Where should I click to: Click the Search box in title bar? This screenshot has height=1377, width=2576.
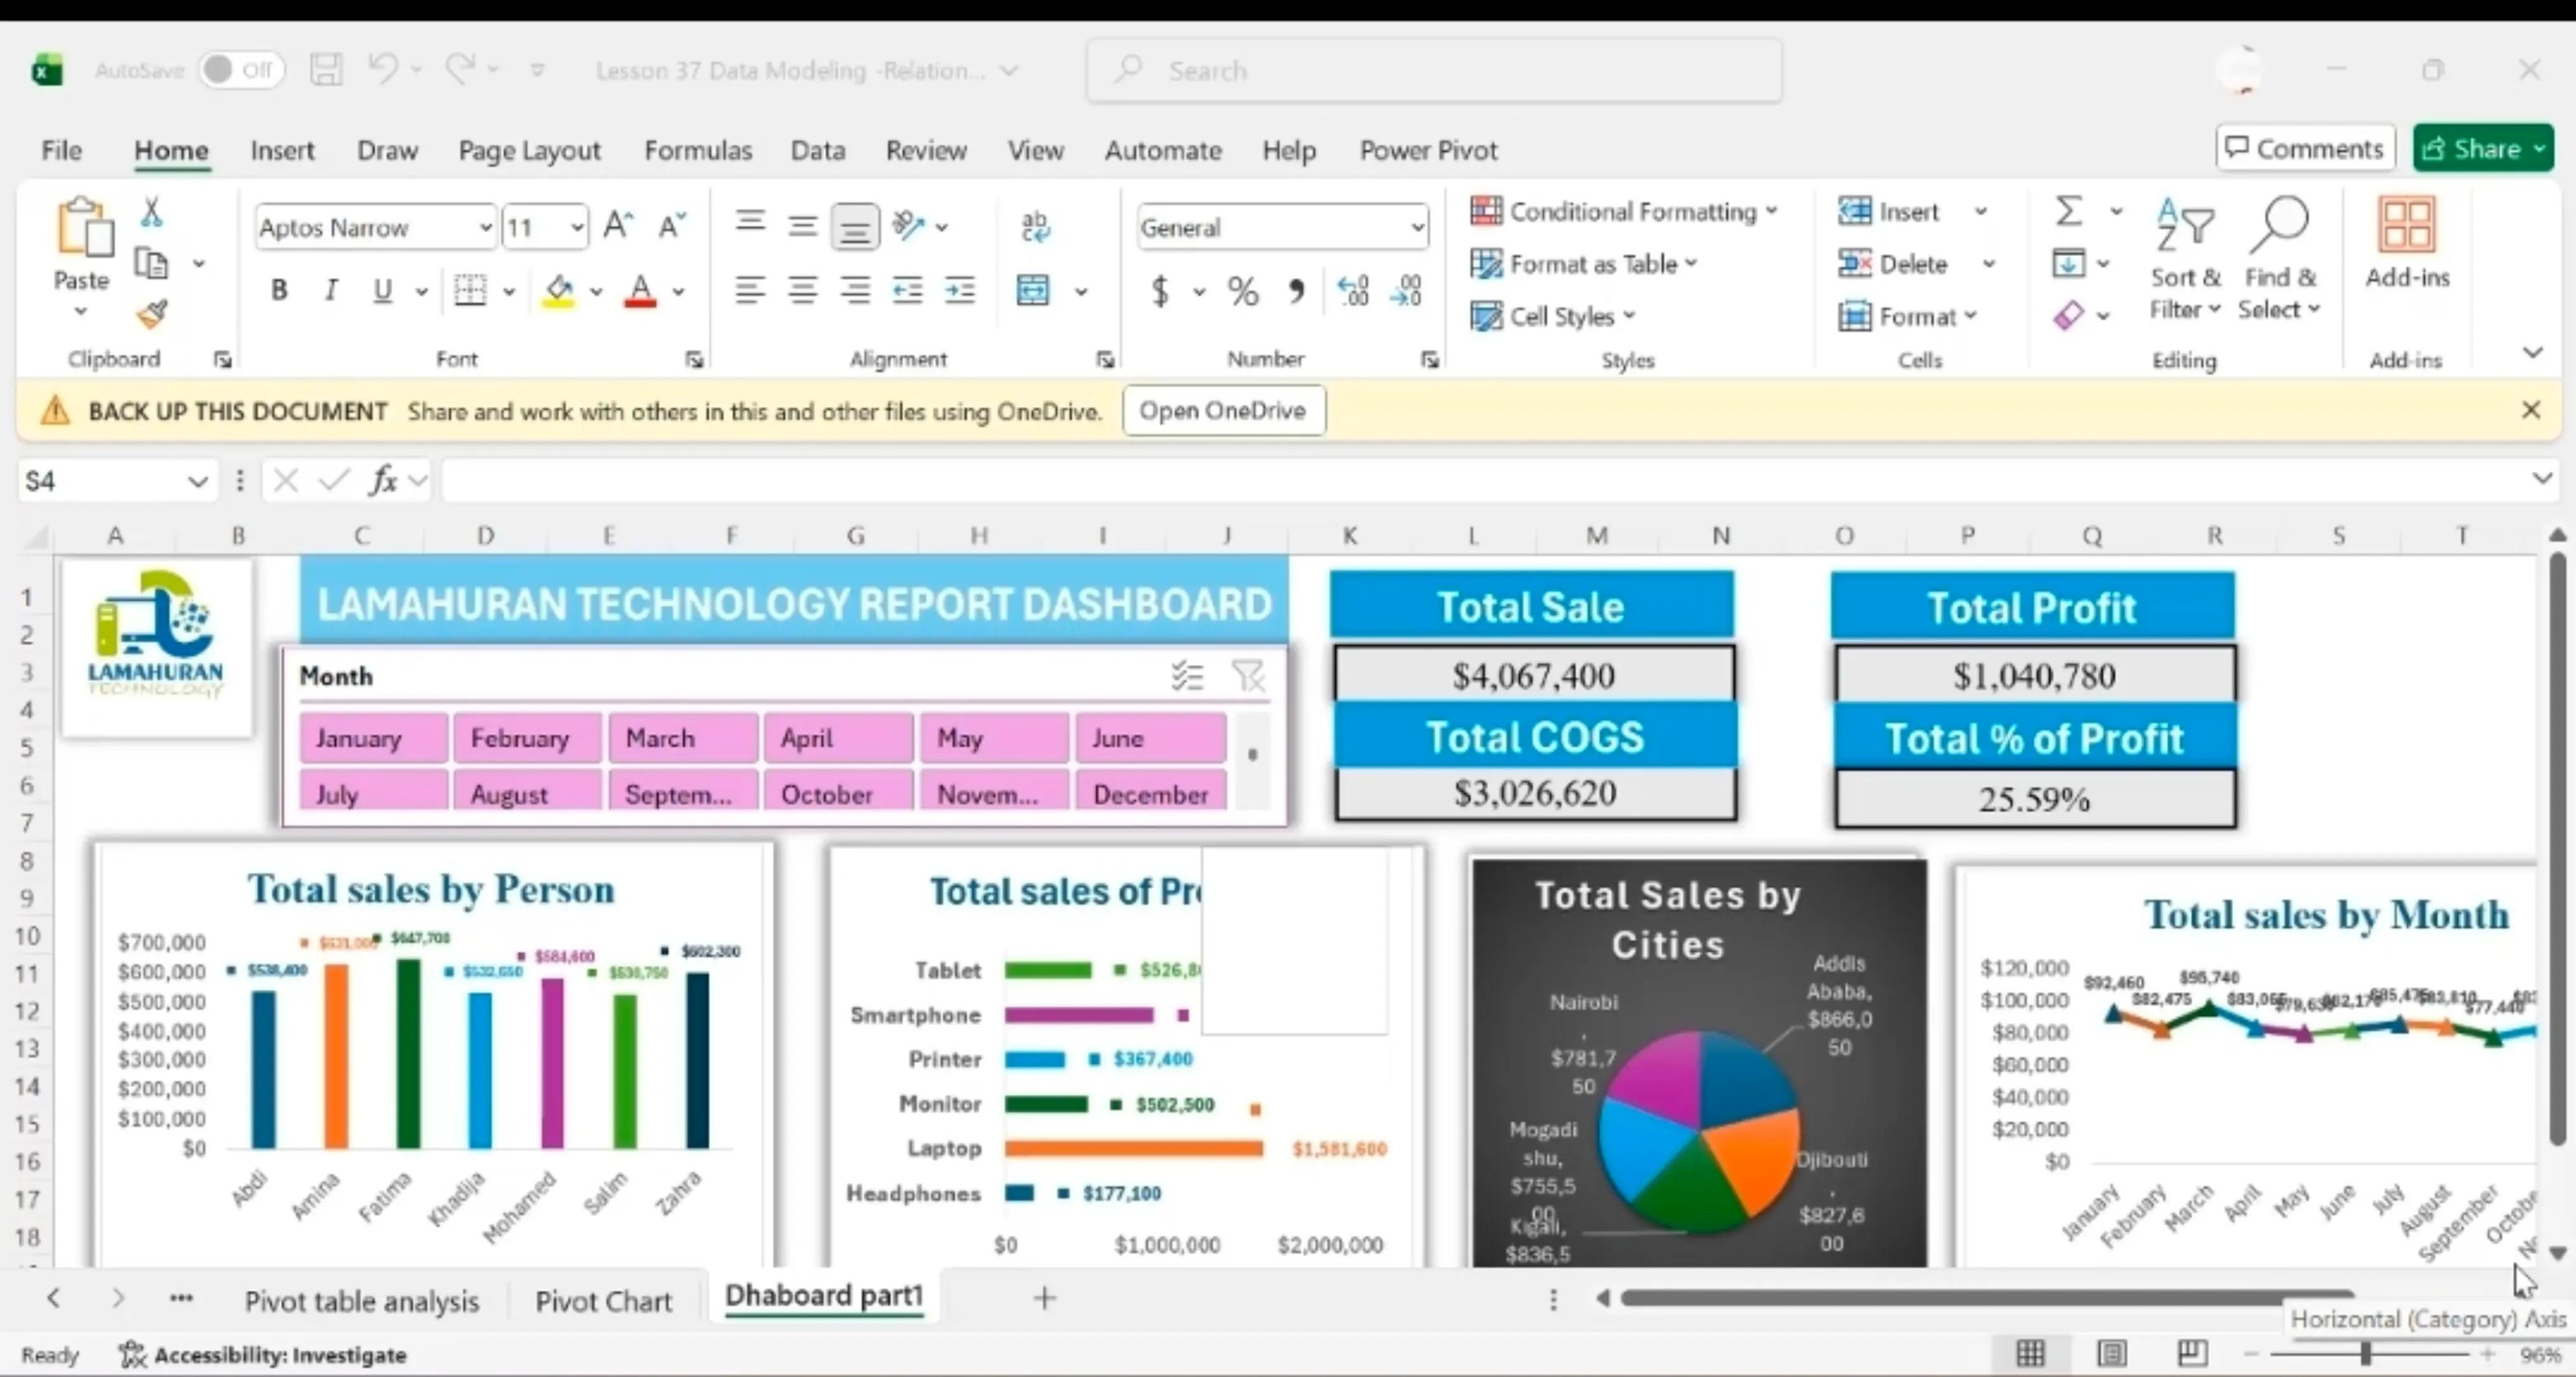coord(1434,70)
